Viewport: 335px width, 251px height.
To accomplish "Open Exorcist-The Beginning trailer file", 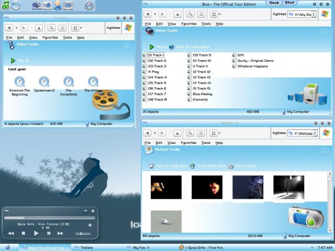I will [x=19, y=86].
